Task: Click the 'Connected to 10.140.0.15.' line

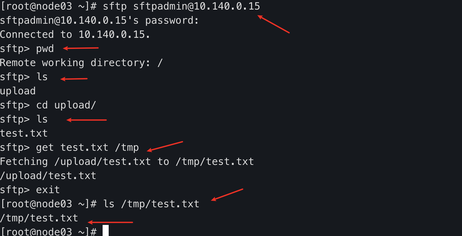Action: click(x=75, y=35)
